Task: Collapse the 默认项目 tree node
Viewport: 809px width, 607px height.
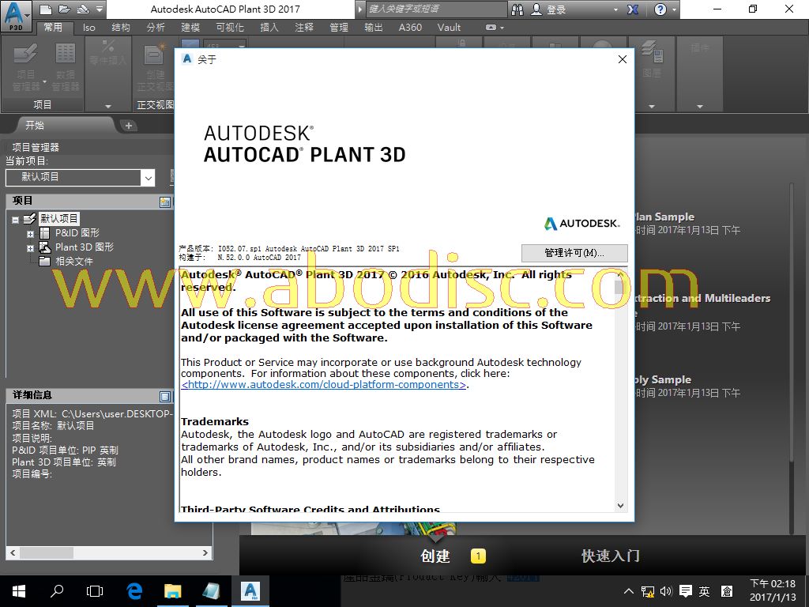Action: [16, 220]
